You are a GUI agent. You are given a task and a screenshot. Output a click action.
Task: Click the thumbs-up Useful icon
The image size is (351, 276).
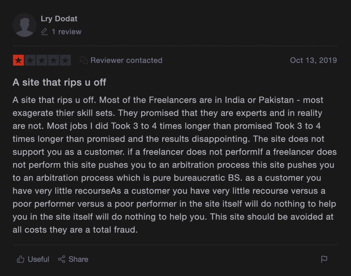click(21, 259)
